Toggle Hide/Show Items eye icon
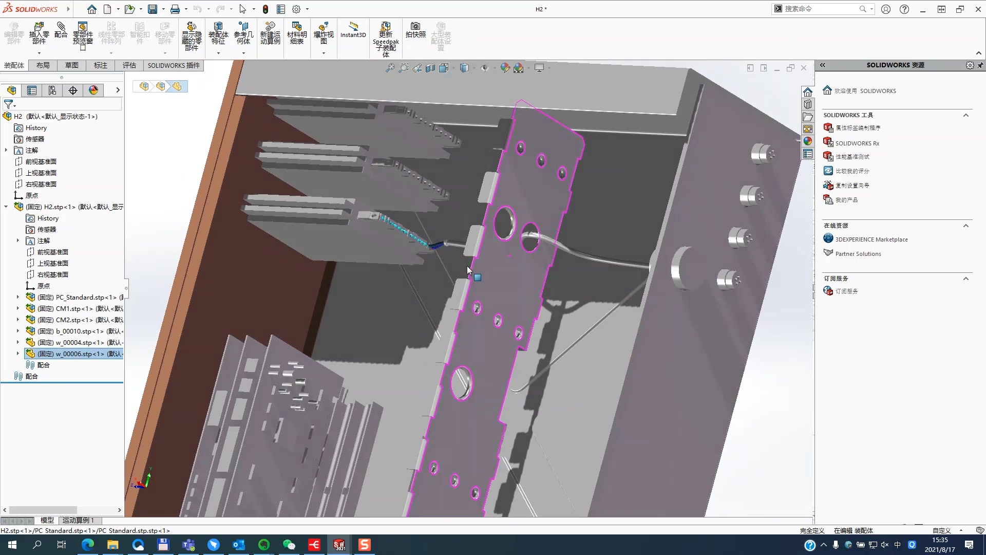Image resolution: width=986 pixels, height=555 pixels. tap(484, 68)
